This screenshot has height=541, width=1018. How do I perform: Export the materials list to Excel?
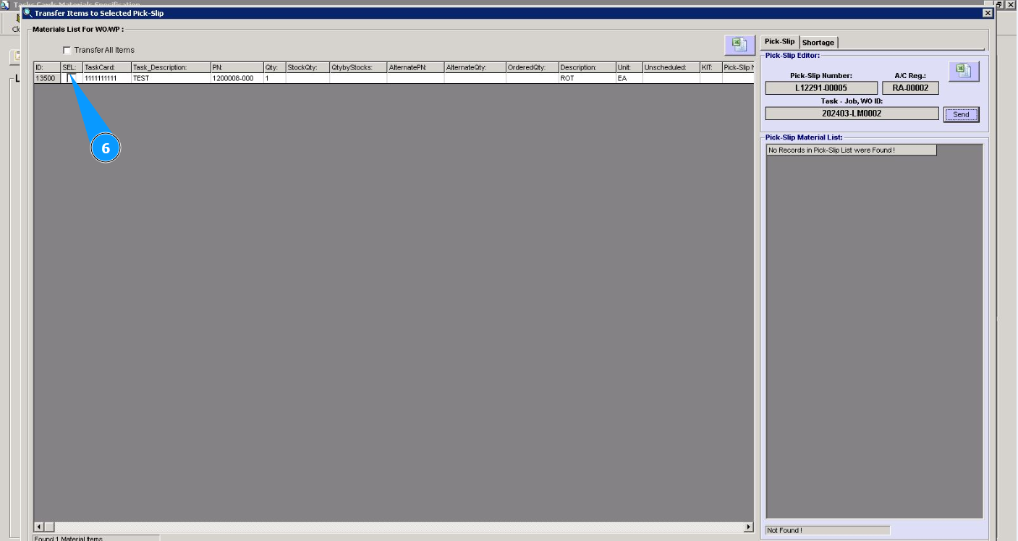[x=739, y=44]
